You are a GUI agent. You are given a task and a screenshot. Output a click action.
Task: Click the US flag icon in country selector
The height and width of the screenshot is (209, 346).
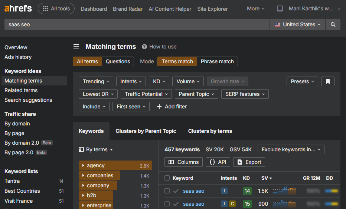point(277,25)
